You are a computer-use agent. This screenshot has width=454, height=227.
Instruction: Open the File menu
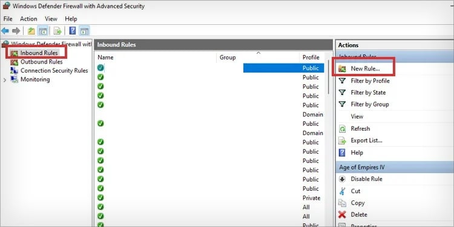(x=8, y=19)
